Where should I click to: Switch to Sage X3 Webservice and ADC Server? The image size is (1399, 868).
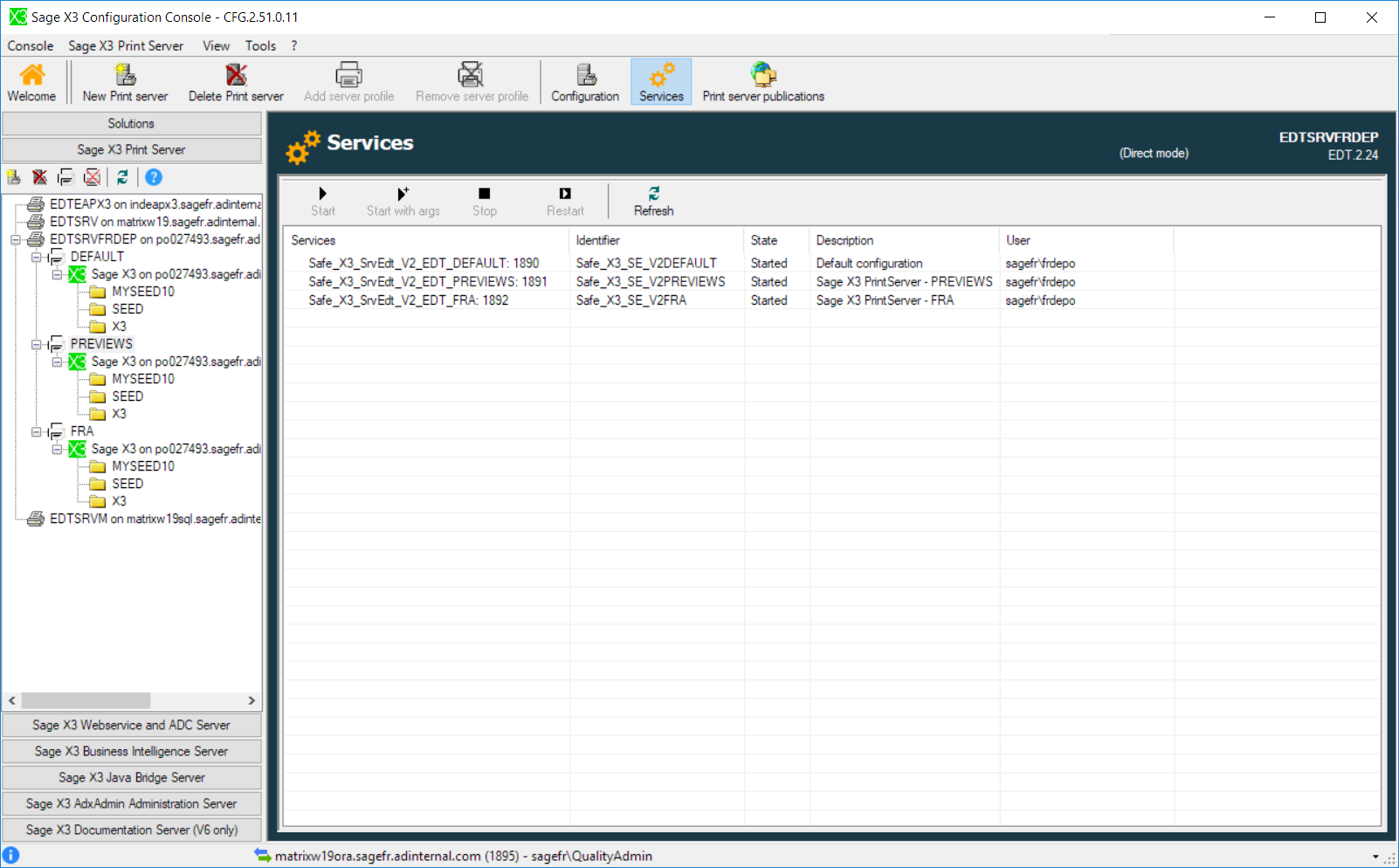pyautogui.click(x=131, y=725)
